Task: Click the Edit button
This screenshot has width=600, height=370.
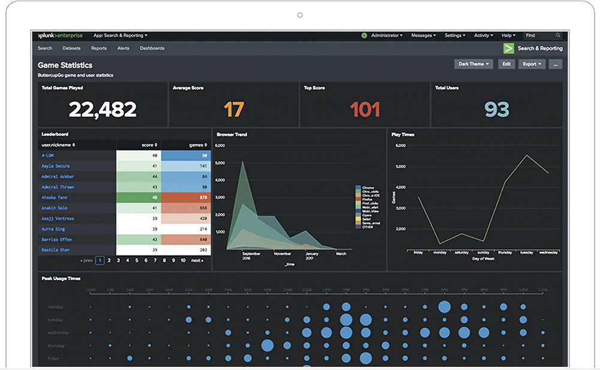Action: [506, 64]
